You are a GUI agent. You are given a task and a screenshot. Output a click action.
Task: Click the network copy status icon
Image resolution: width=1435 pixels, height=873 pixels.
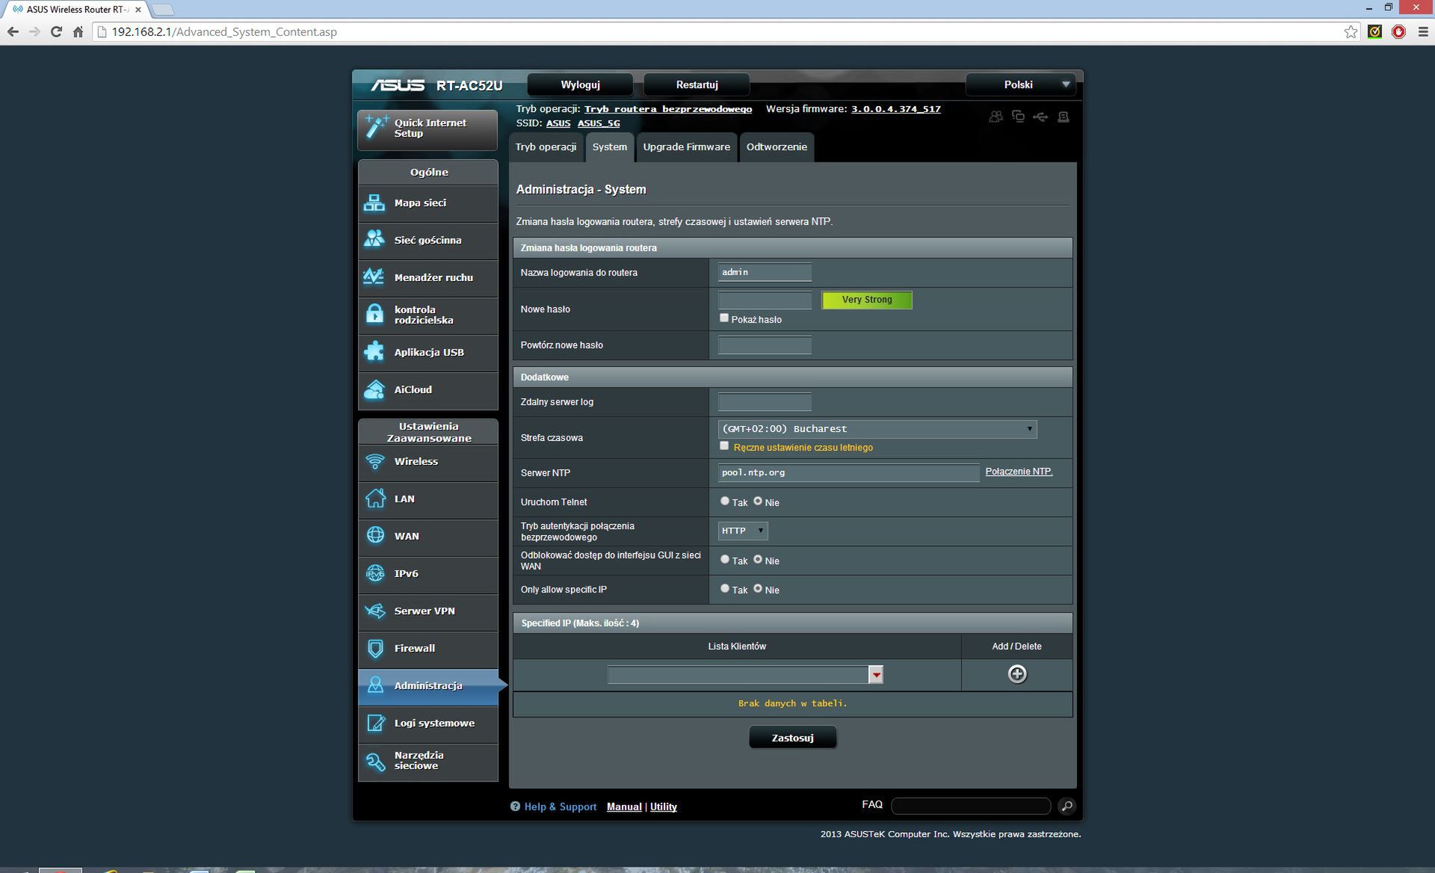tap(1018, 117)
